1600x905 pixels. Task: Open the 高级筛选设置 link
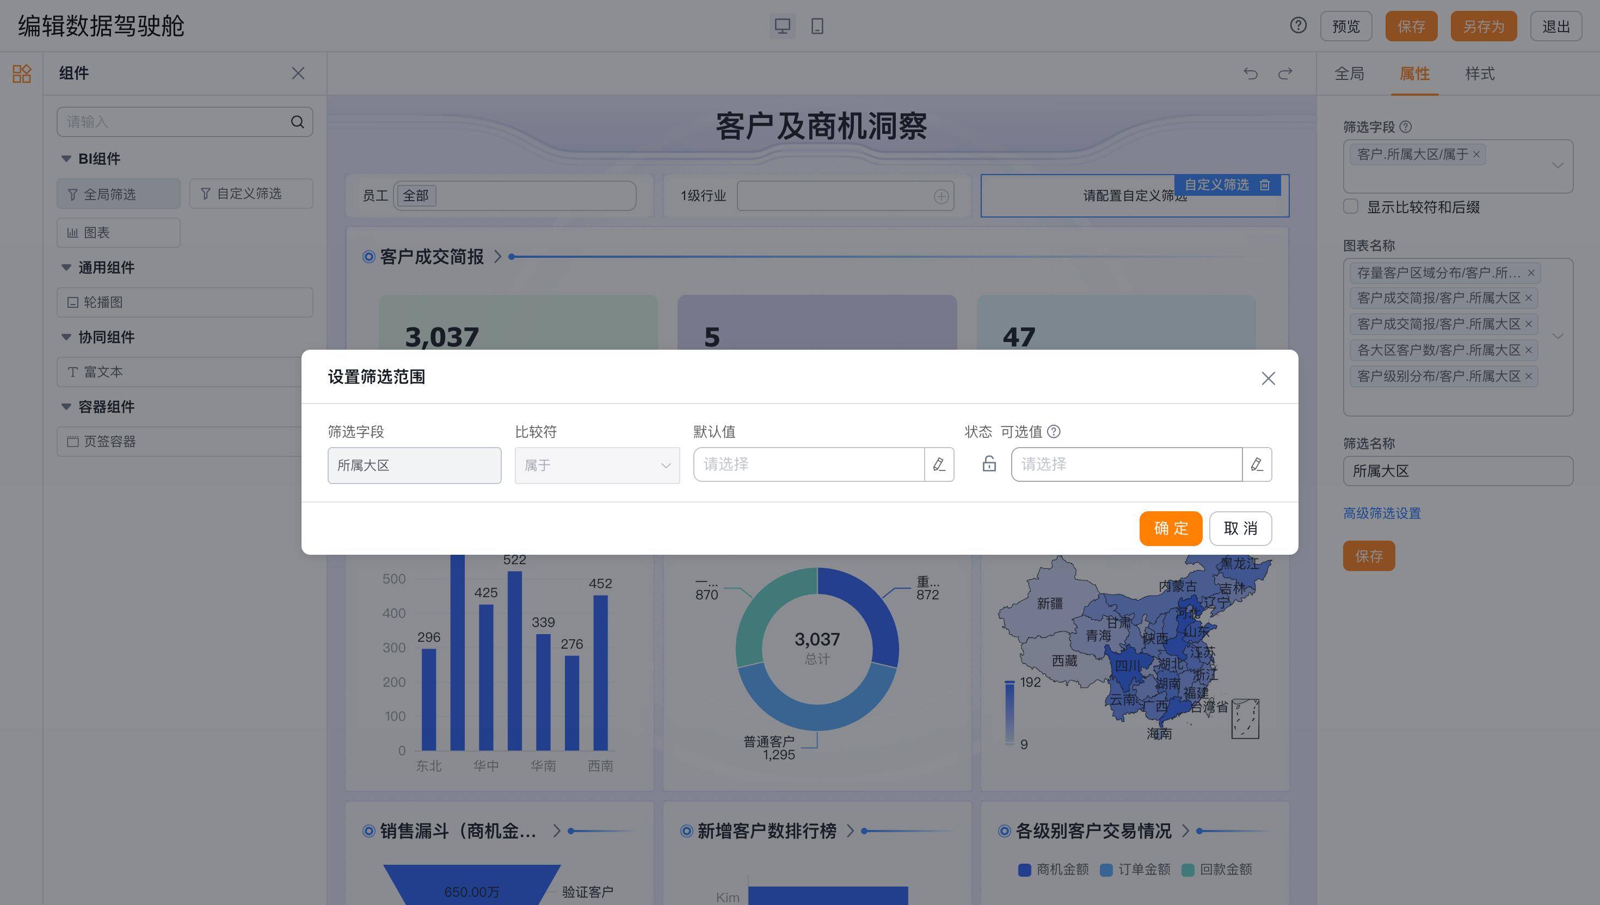point(1382,513)
